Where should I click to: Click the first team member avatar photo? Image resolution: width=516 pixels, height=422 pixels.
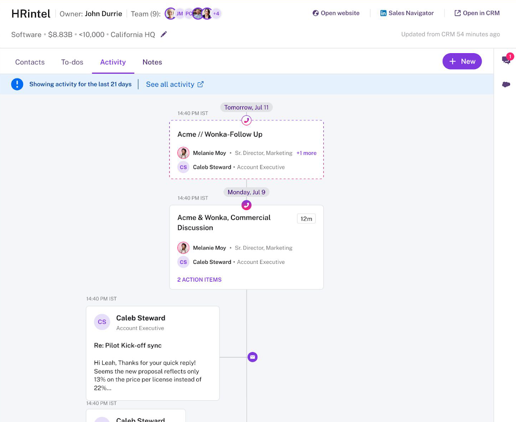click(x=170, y=14)
